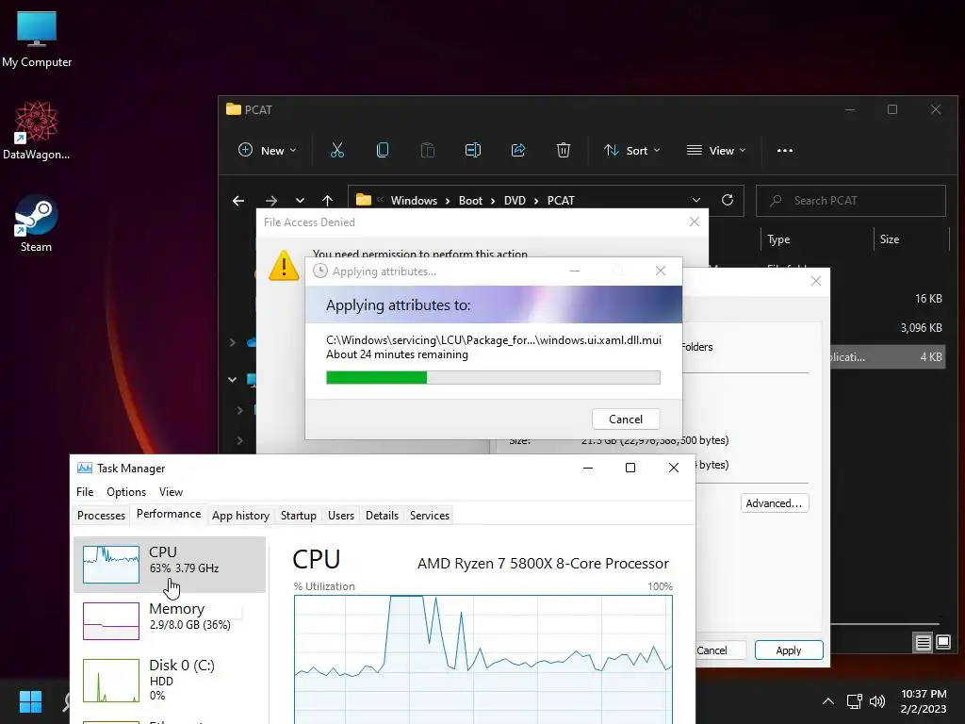Viewport: 965px width, 724px height.
Task: Open the My Computer desktop icon
Action: click(37, 40)
